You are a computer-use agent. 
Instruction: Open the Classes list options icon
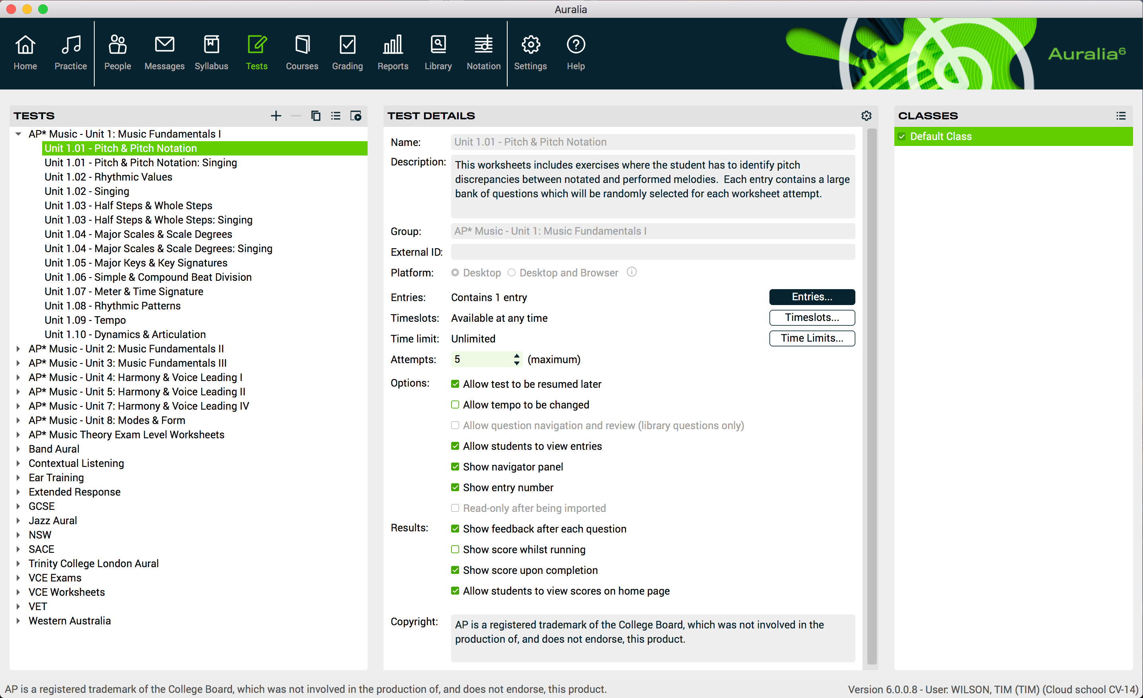pos(1122,115)
